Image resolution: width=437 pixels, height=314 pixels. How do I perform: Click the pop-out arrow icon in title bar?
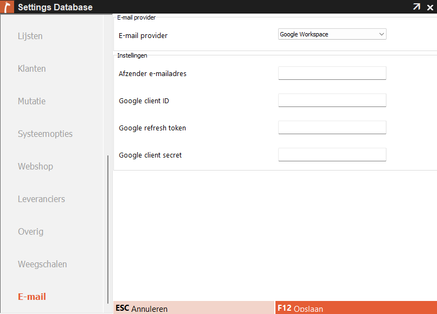click(416, 7)
